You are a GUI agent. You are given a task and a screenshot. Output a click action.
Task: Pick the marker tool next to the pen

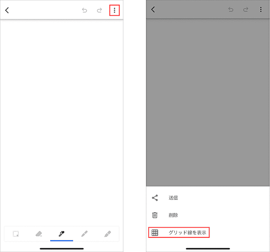pos(84,234)
